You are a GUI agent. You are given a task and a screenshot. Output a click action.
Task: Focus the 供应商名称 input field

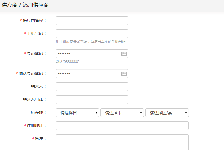click(92, 21)
